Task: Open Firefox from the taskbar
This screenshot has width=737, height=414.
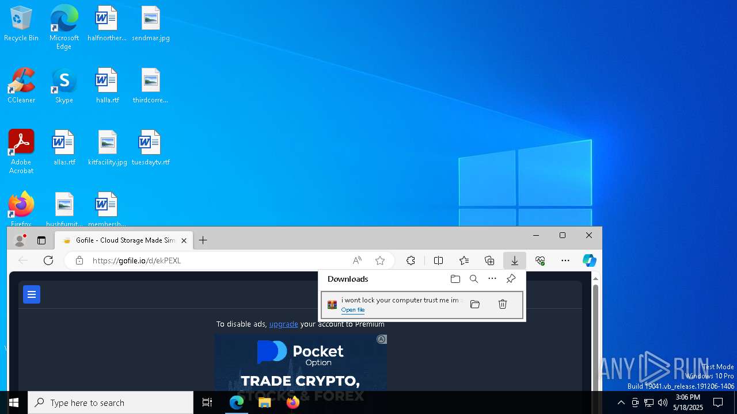Action: click(293, 402)
